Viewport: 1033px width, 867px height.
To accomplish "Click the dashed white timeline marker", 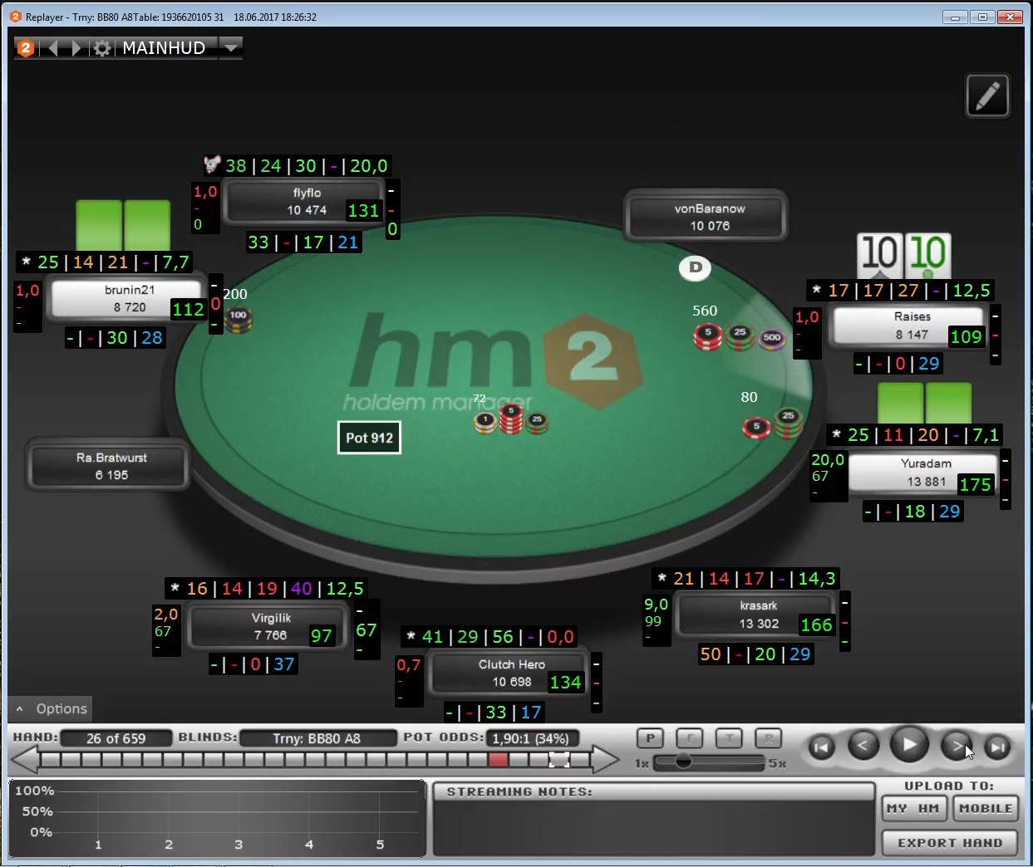I will [x=559, y=759].
